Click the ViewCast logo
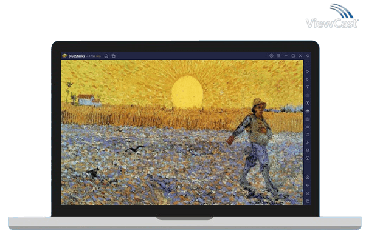366x251 pixels. tap(332, 16)
